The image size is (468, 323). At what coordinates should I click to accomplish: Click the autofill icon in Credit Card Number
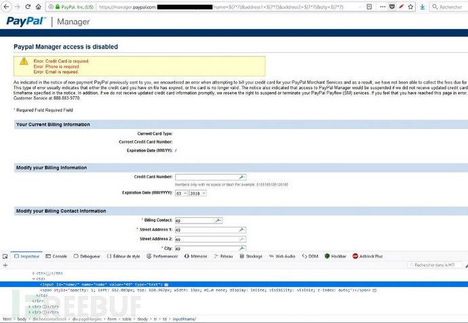241,177
